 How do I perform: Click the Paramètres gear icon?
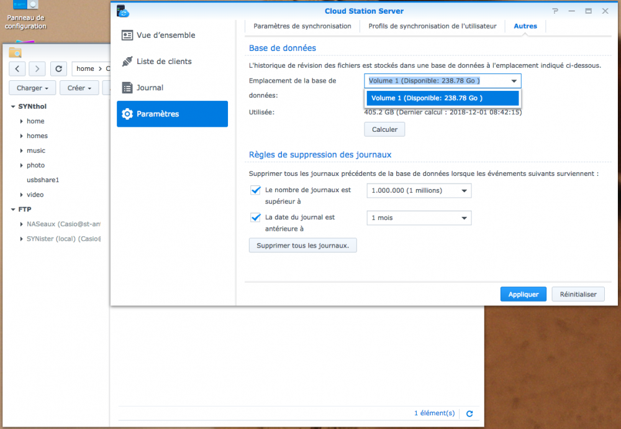point(127,114)
